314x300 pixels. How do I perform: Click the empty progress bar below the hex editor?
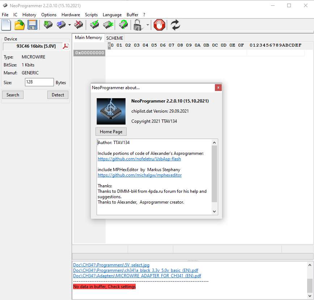click(x=193, y=256)
